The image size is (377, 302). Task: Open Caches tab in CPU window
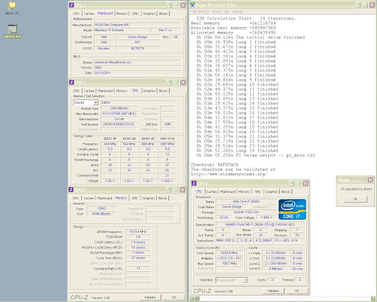point(211,192)
